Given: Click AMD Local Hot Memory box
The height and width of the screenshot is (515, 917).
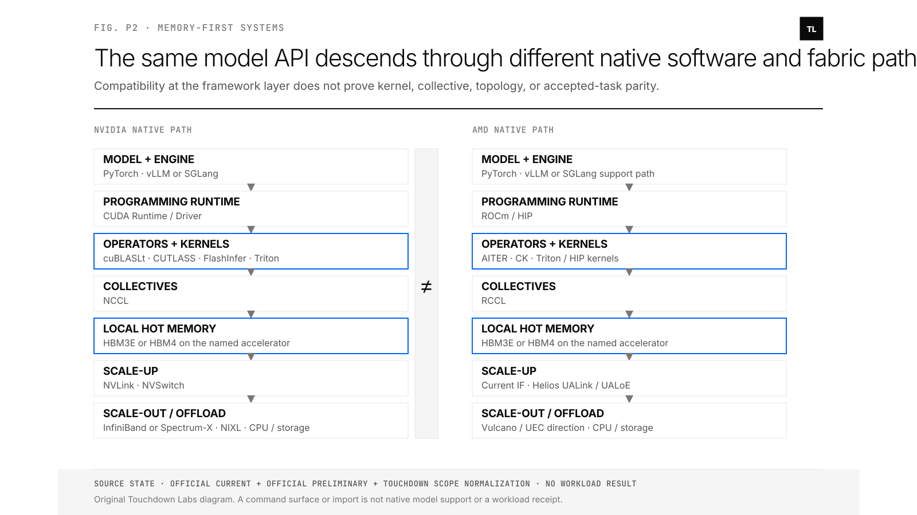Looking at the screenshot, I should point(629,336).
